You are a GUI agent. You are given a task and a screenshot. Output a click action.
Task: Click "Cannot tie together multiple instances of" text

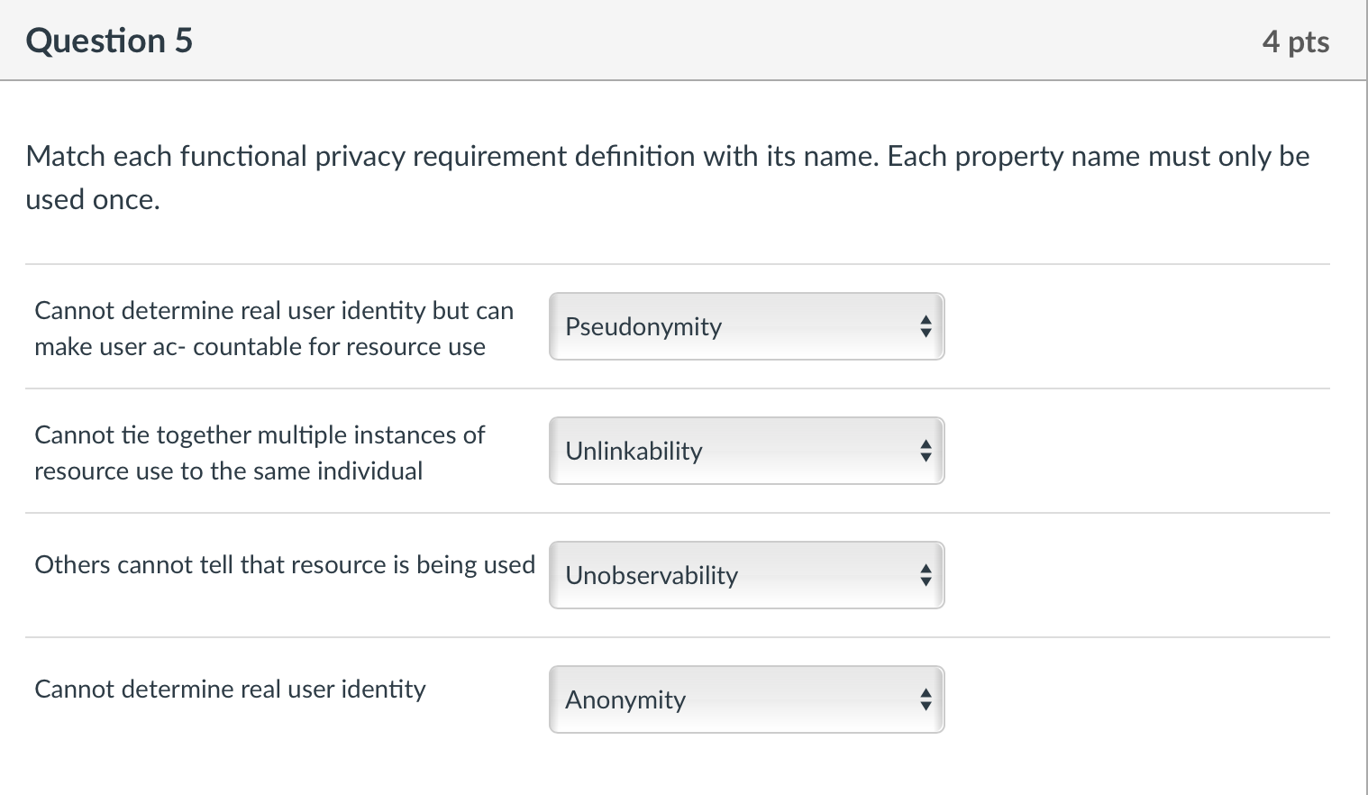[x=260, y=435]
